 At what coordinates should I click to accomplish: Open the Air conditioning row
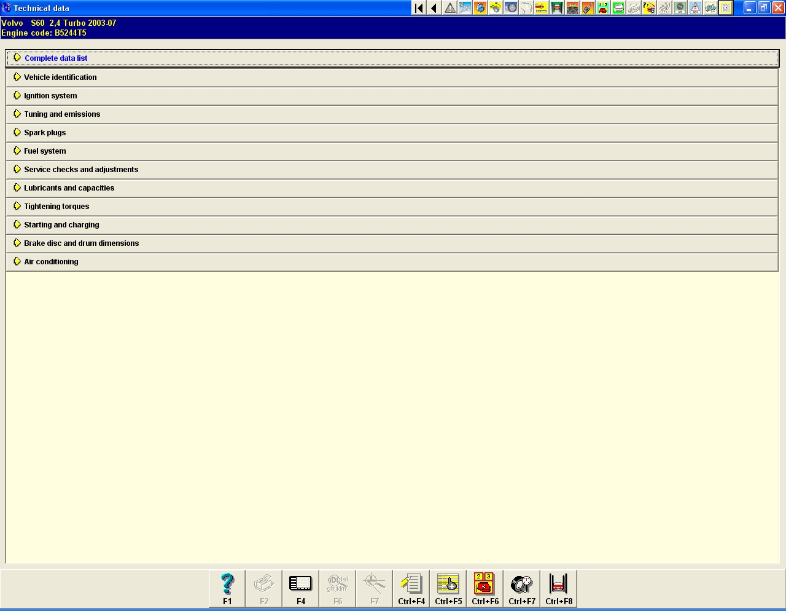392,262
